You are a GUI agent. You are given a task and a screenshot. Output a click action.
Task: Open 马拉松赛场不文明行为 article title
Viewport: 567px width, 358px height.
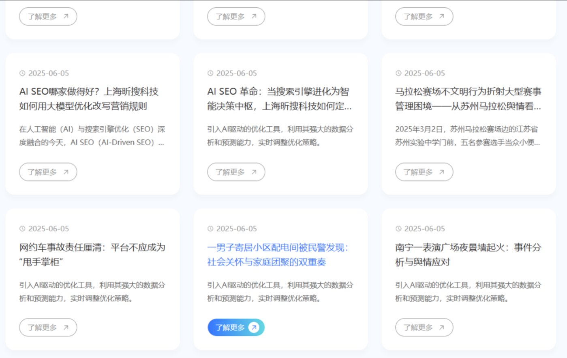coord(468,99)
